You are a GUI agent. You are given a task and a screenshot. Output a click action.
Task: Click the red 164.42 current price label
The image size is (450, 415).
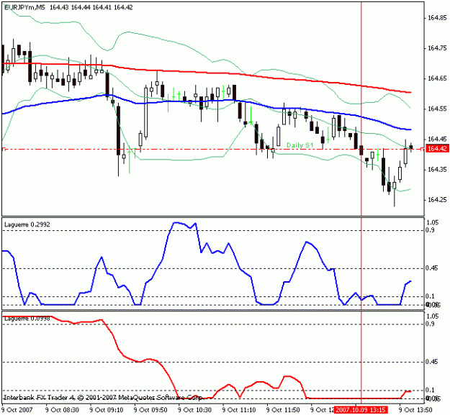pyautogui.click(x=436, y=149)
